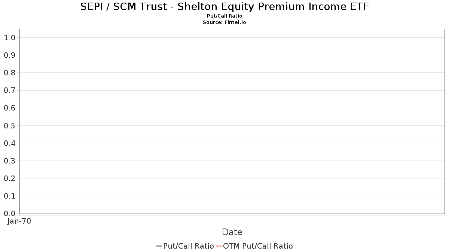This screenshot has height=252, width=449.
Task: Select the 0.6 y-axis tick label
Action: (9, 108)
